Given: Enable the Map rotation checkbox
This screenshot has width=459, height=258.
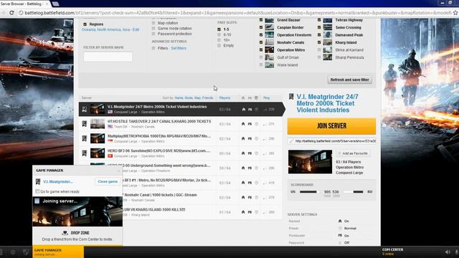Looking at the screenshot, I should click(153, 23).
